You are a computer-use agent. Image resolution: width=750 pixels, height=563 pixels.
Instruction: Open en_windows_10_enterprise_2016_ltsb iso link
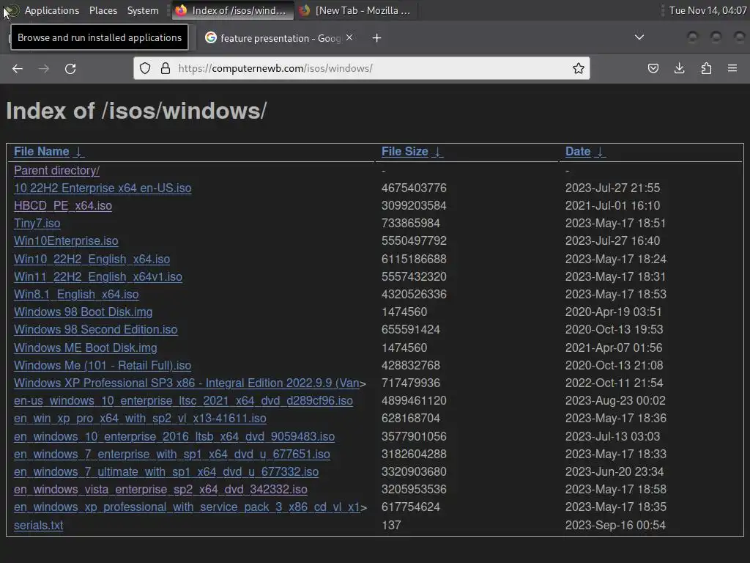174,437
